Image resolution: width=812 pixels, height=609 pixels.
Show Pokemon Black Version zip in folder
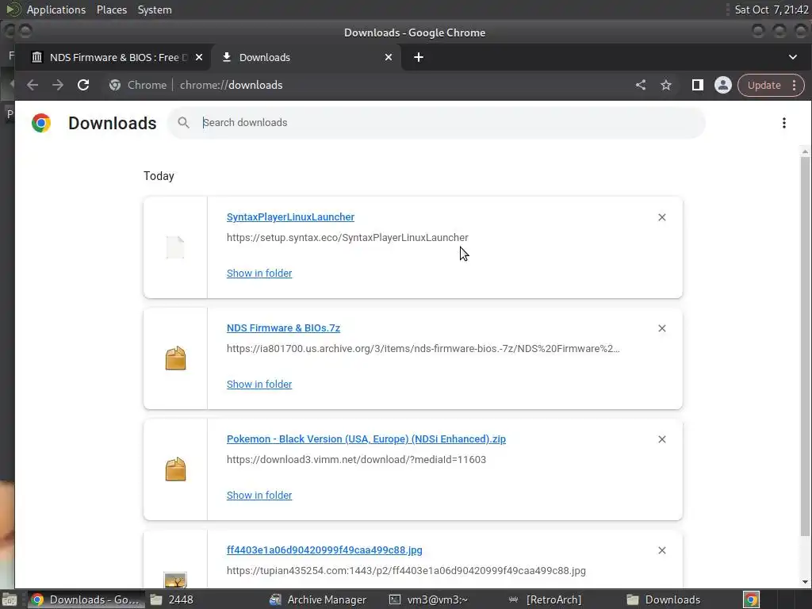(259, 495)
